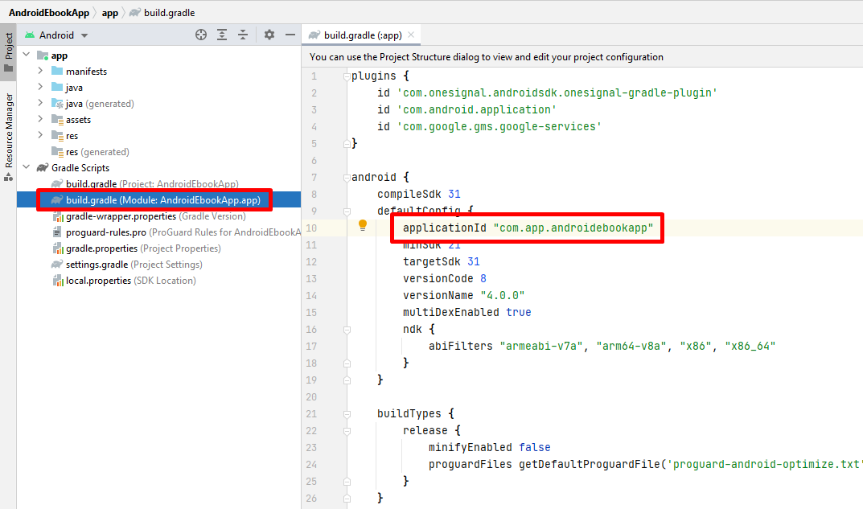Fold the buildTypes block at line 21
Screen dimensions: 863x509
pyautogui.click(x=347, y=414)
